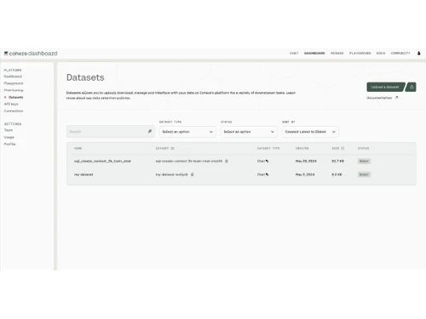Click the Dataset ID column header

pyautogui.click(x=164, y=148)
